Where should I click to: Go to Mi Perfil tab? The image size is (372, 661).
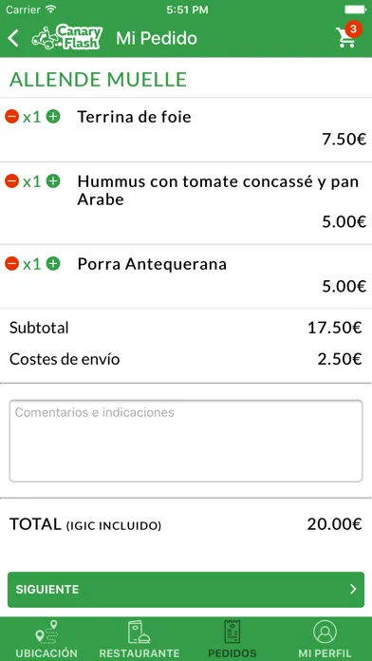click(325, 639)
